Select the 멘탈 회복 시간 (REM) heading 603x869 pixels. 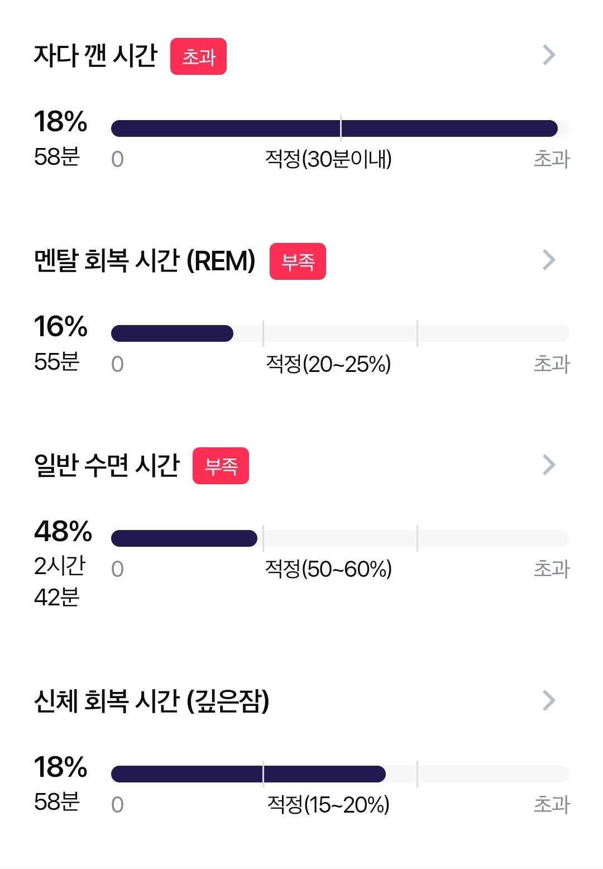145,261
